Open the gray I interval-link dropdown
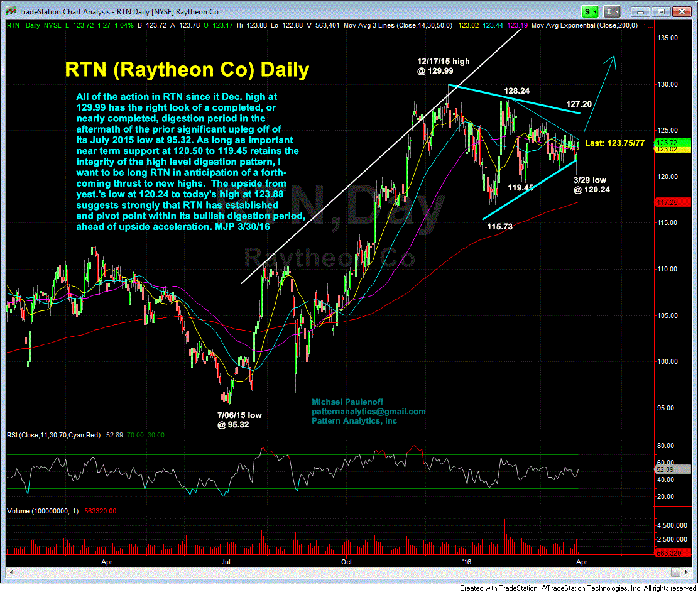 click(x=613, y=12)
